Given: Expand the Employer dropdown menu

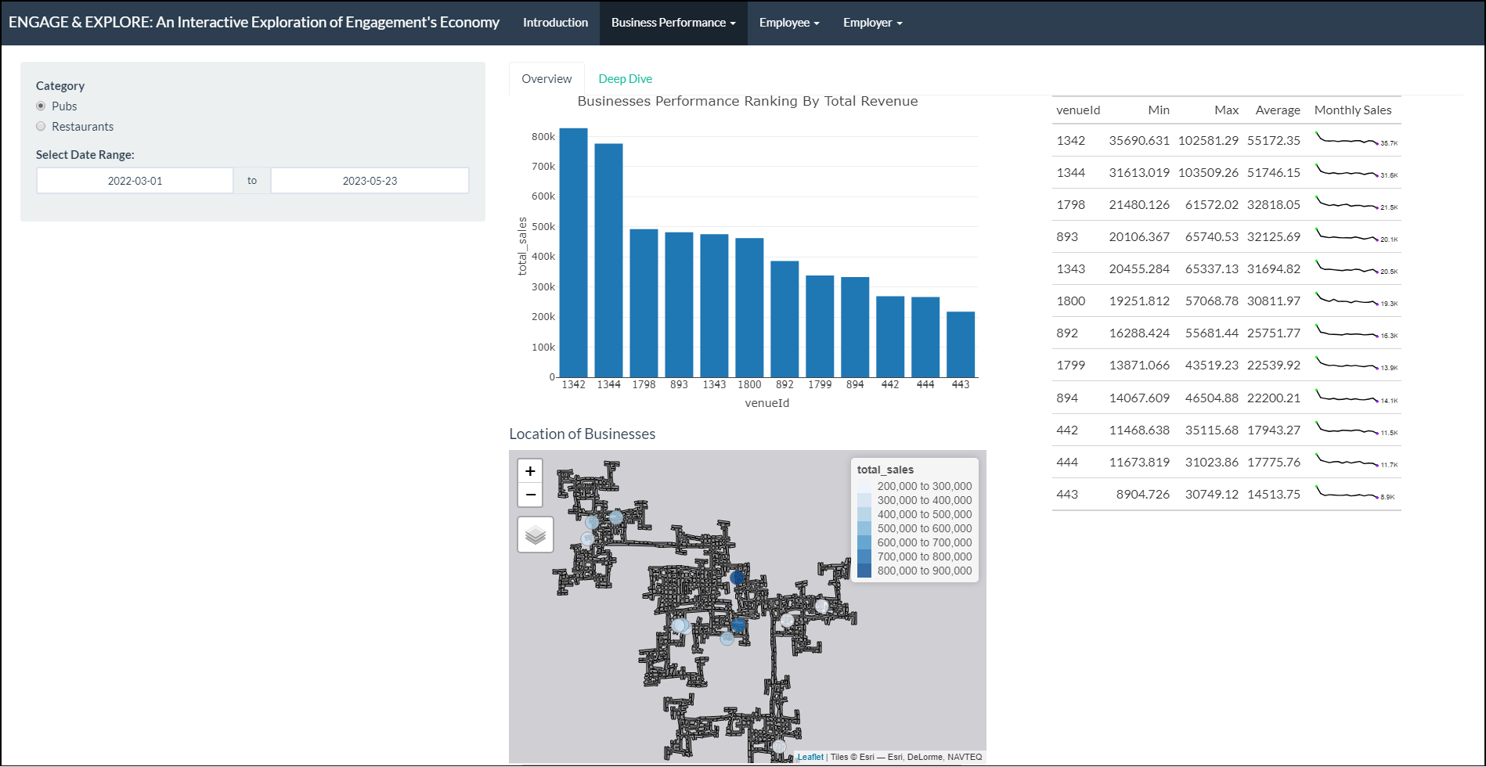Looking at the screenshot, I should coord(872,23).
